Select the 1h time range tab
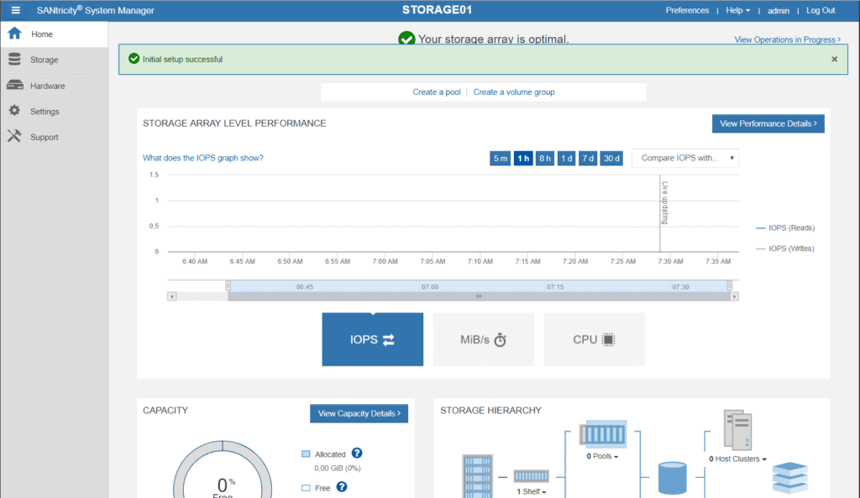860x498 pixels. click(x=522, y=158)
